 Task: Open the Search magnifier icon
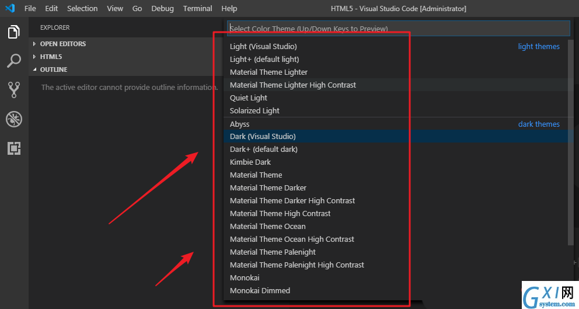tap(14, 61)
